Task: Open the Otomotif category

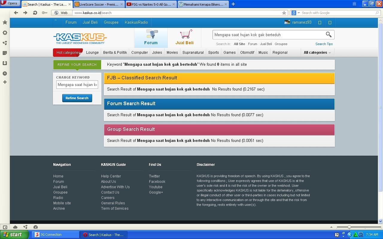Action: point(247,53)
